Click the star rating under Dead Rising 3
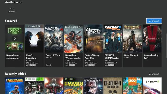 127,58
